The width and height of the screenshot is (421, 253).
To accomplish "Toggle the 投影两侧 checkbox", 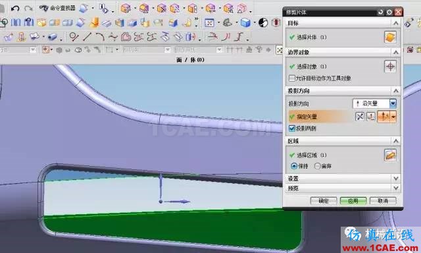I will [292, 128].
